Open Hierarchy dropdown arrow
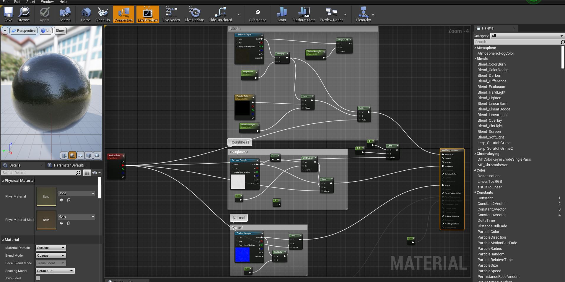Viewport: 565px width, 282px height. pyautogui.click(x=373, y=14)
